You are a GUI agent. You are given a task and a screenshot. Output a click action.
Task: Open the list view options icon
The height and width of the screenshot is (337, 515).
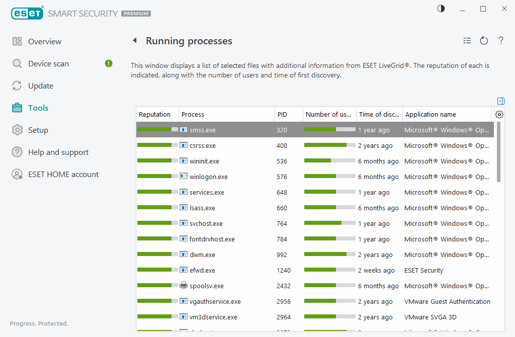point(467,41)
